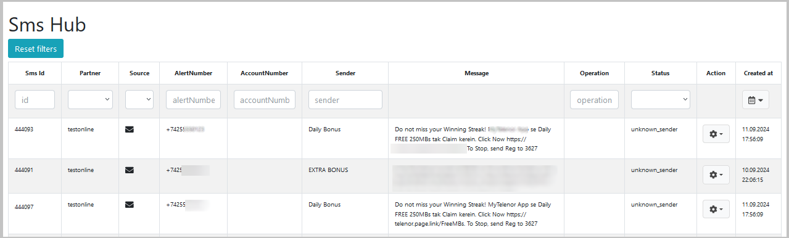Open gear action menu for row 444091
The height and width of the screenshot is (238, 789).
point(716,174)
